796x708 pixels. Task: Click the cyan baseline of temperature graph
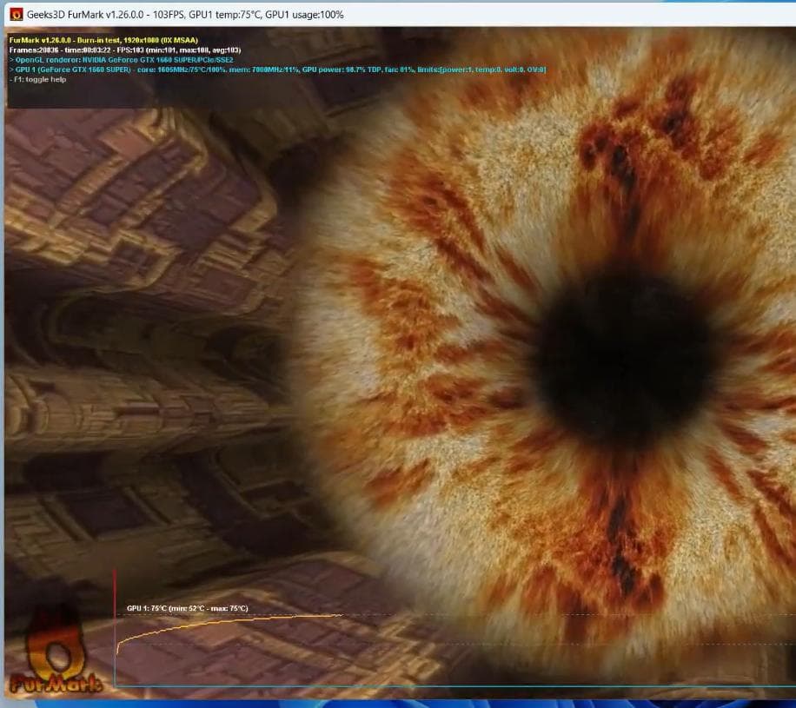(x=434, y=686)
